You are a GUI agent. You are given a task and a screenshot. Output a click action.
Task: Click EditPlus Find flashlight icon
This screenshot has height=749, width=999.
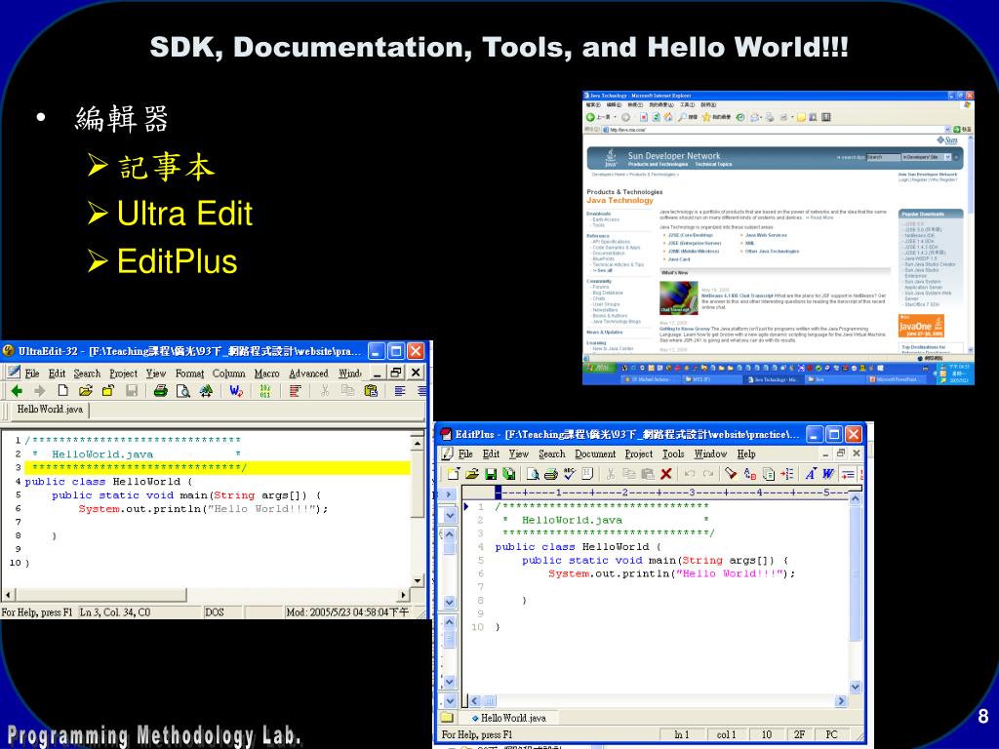coord(732,473)
